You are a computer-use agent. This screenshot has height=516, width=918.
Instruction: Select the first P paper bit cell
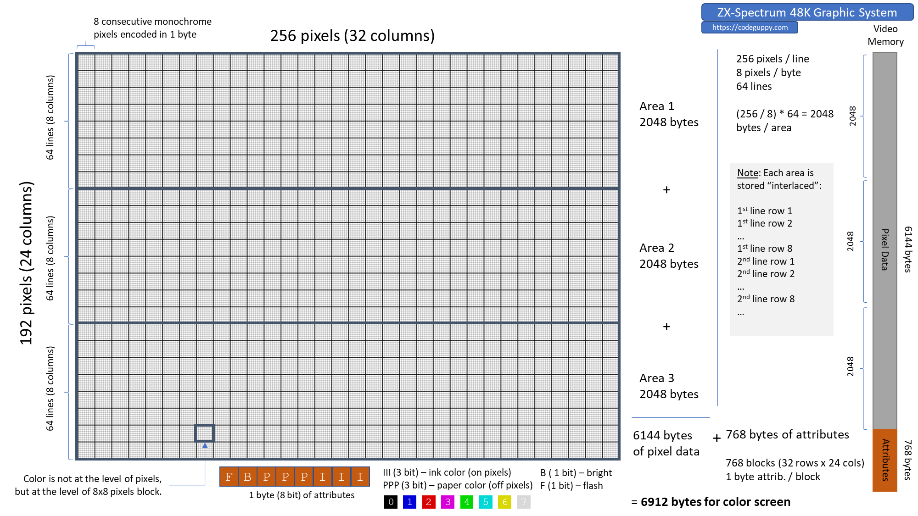(x=267, y=477)
